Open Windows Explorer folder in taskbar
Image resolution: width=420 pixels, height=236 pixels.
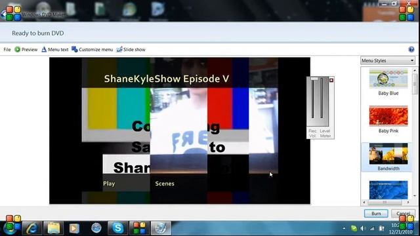click(x=54, y=228)
